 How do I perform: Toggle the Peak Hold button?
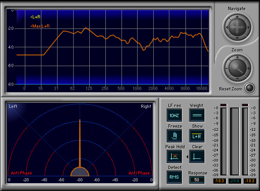point(174,157)
